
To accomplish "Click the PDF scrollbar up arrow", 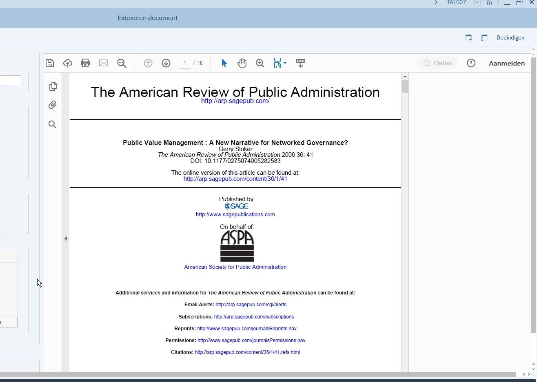I will [x=405, y=77].
